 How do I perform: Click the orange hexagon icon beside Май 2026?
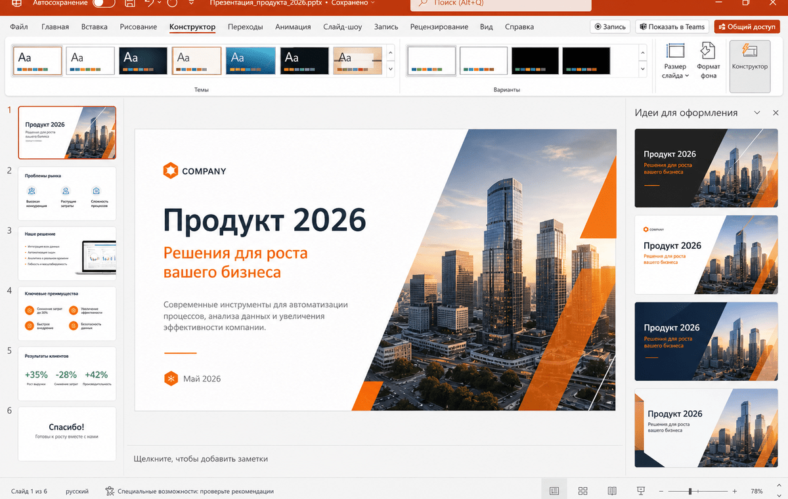tap(171, 378)
